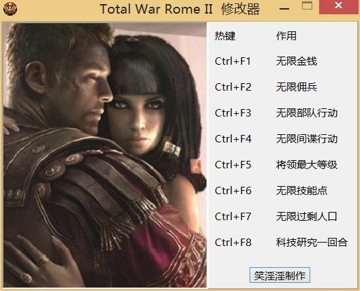Click the 无限佣兵 infinite mercenaries entry
This screenshot has width=360, height=291.
point(297,87)
